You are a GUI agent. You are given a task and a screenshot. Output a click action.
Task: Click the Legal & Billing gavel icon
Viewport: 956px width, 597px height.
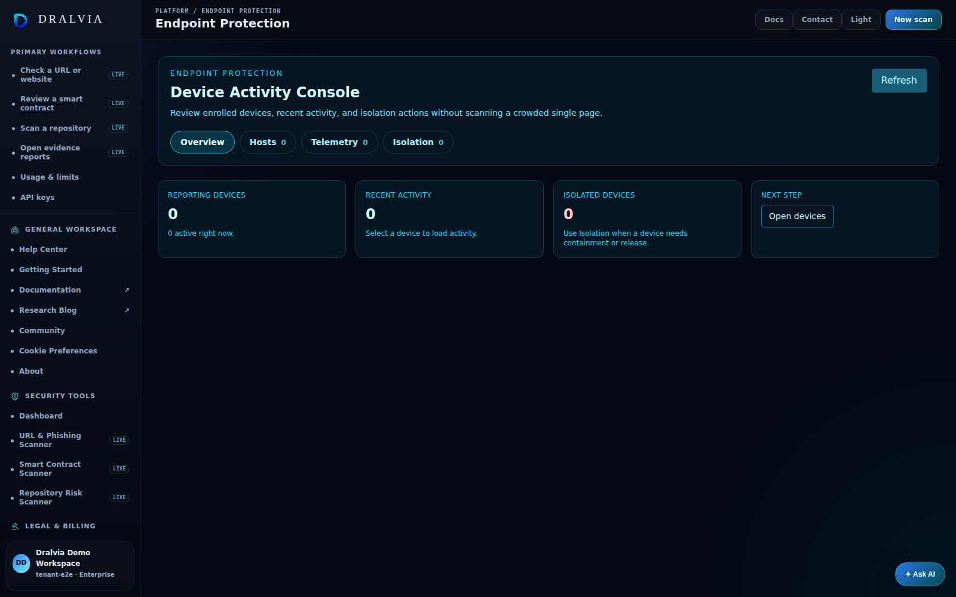15,527
